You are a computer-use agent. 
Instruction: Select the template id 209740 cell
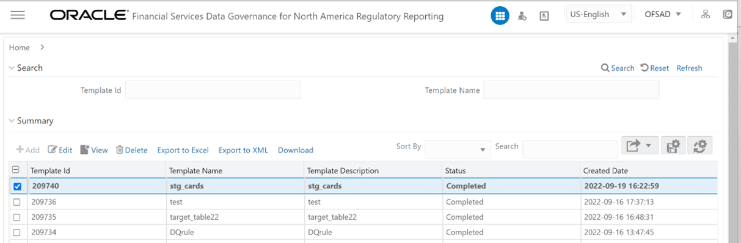tap(97, 186)
